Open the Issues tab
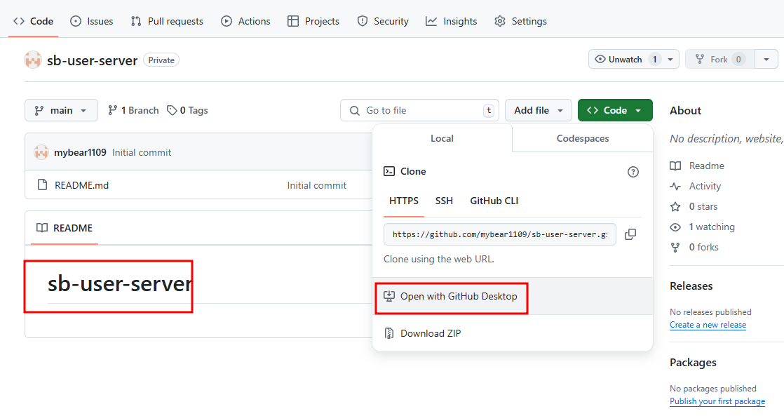Viewport: 784px width, 416px height. [x=92, y=21]
